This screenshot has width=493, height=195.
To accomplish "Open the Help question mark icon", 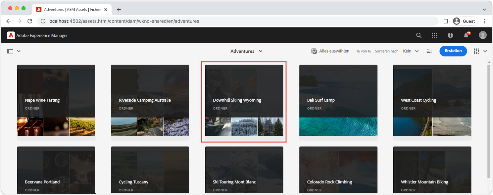I will pyautogui.click(x=450, y=35).
